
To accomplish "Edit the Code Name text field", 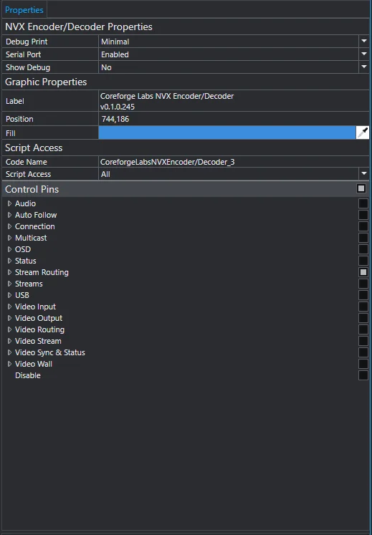I will 234,162.
